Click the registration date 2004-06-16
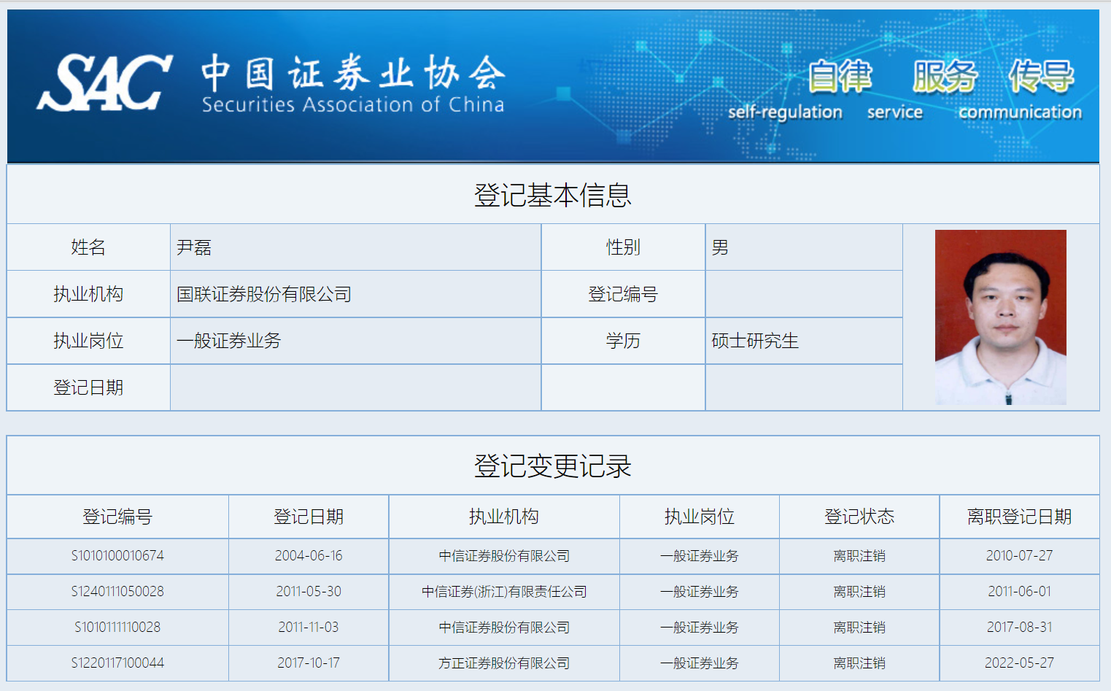This screenshot has height=691, width=1111. coord(309,556)
